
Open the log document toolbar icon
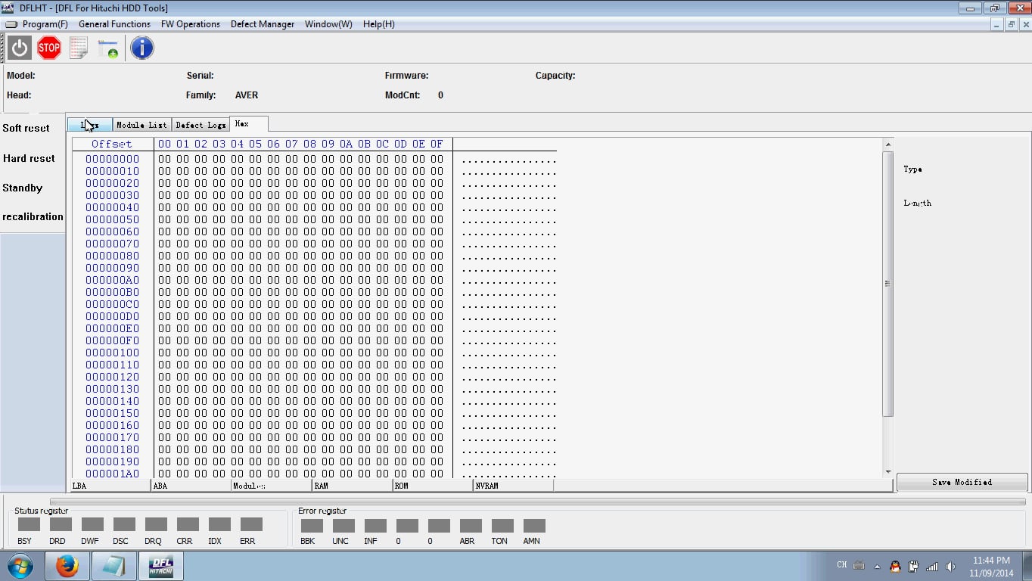click(x=79, y=48)
